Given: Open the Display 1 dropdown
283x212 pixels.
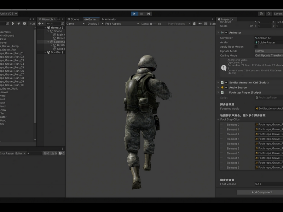Looking at the screenshot, I should tap(95, 24).
